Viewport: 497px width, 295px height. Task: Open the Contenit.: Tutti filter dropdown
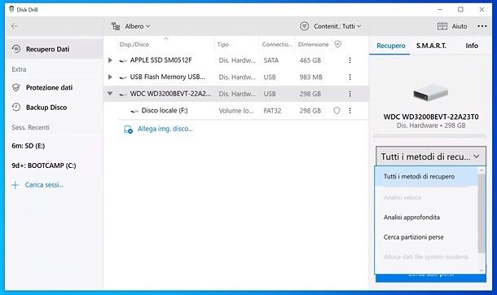click(x=337, y=26)
